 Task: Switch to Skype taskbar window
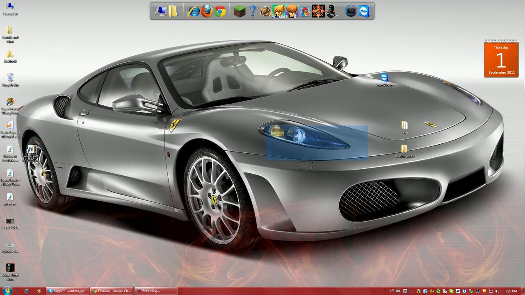tap(67, 291)
